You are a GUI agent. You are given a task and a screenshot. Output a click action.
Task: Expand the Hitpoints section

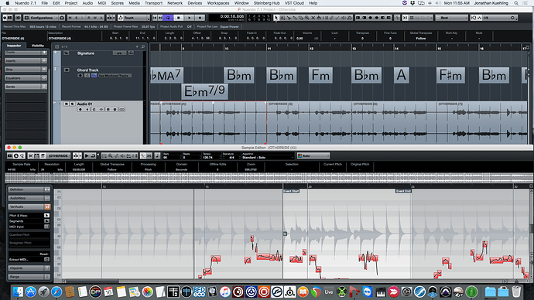[x=29, y=268]
